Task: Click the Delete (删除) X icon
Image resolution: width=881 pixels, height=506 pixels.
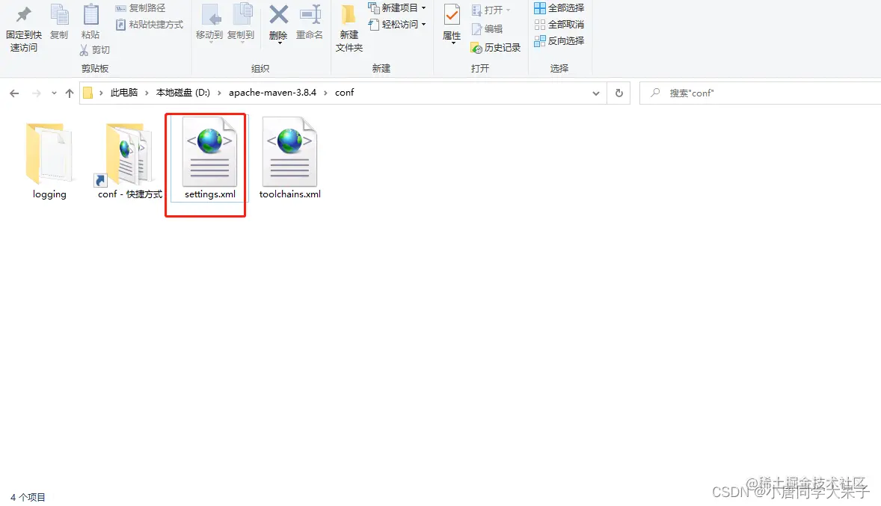Action: coord(278,15)
